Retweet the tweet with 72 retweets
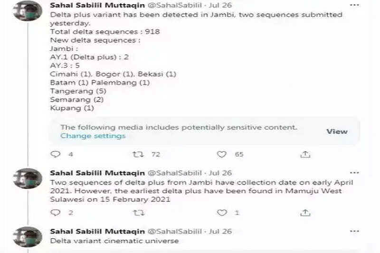Image resolution: width=380 pixels, height=253 pixels. [x=138, y=154]
